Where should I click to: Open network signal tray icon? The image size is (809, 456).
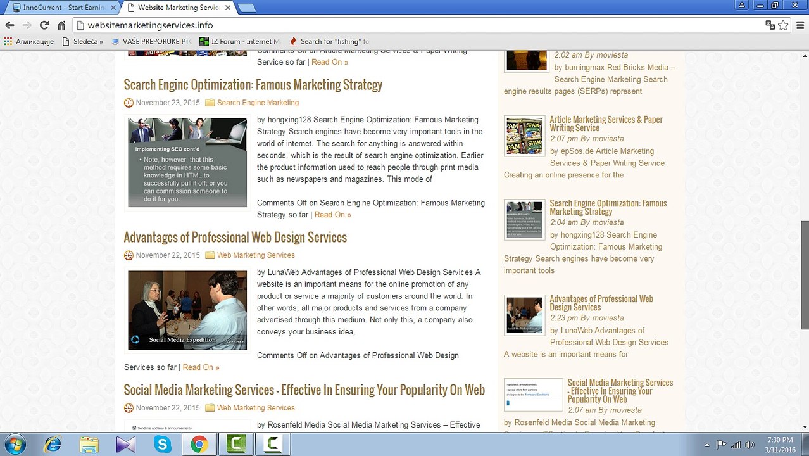[736, 445]
